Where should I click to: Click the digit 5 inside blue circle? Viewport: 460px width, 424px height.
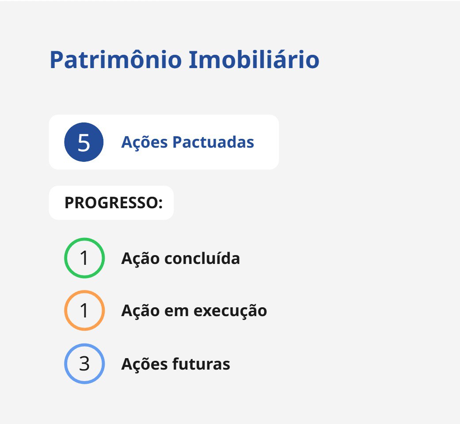point(84,142)
